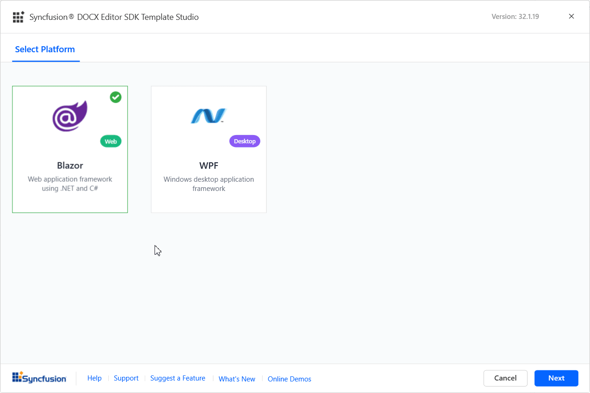Viewport: 590px width, 393px height.
Task: Select the WPF platform card
Action: 209,149
